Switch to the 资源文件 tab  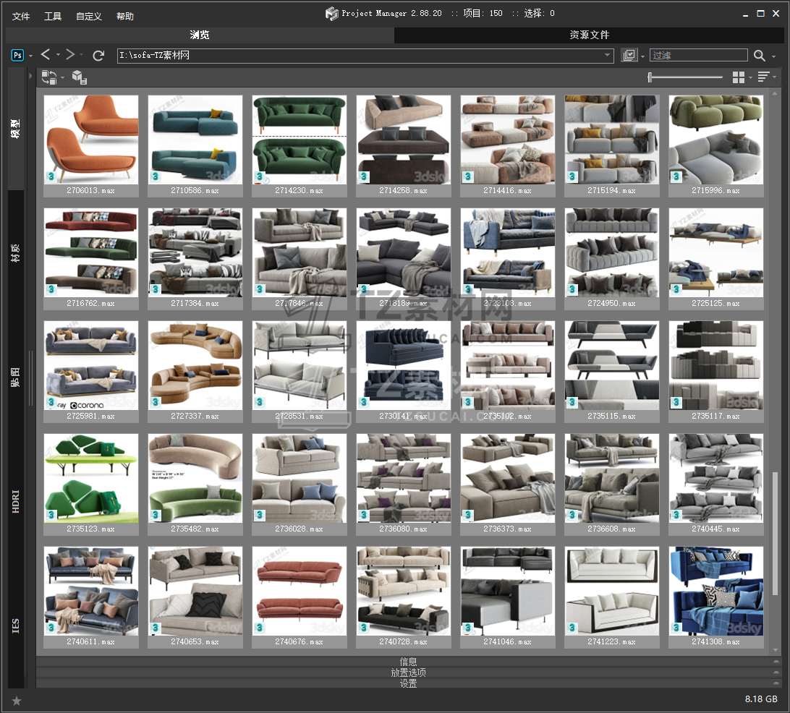(589, 35)
